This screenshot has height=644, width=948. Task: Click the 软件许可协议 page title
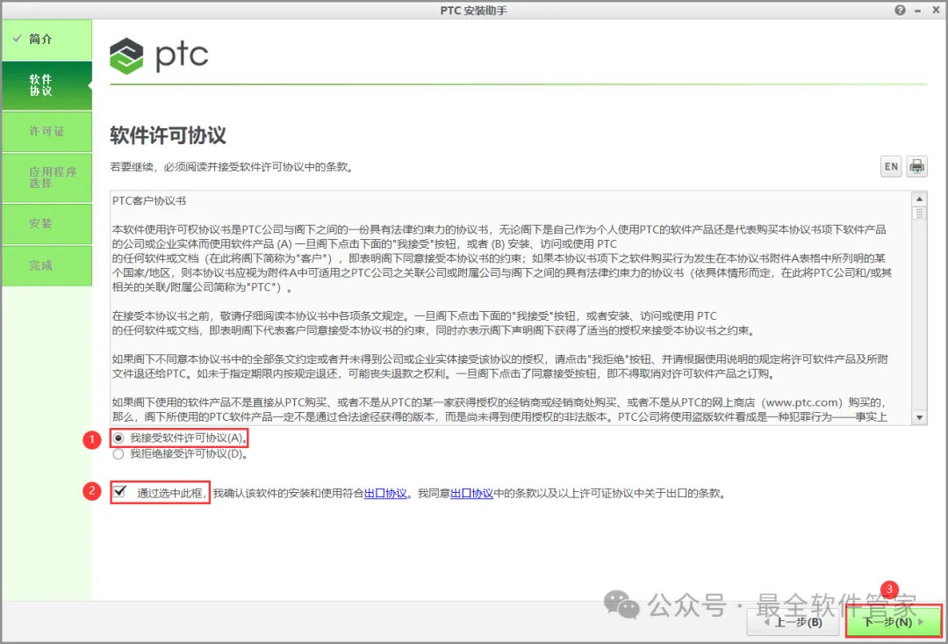pos(168,135)
